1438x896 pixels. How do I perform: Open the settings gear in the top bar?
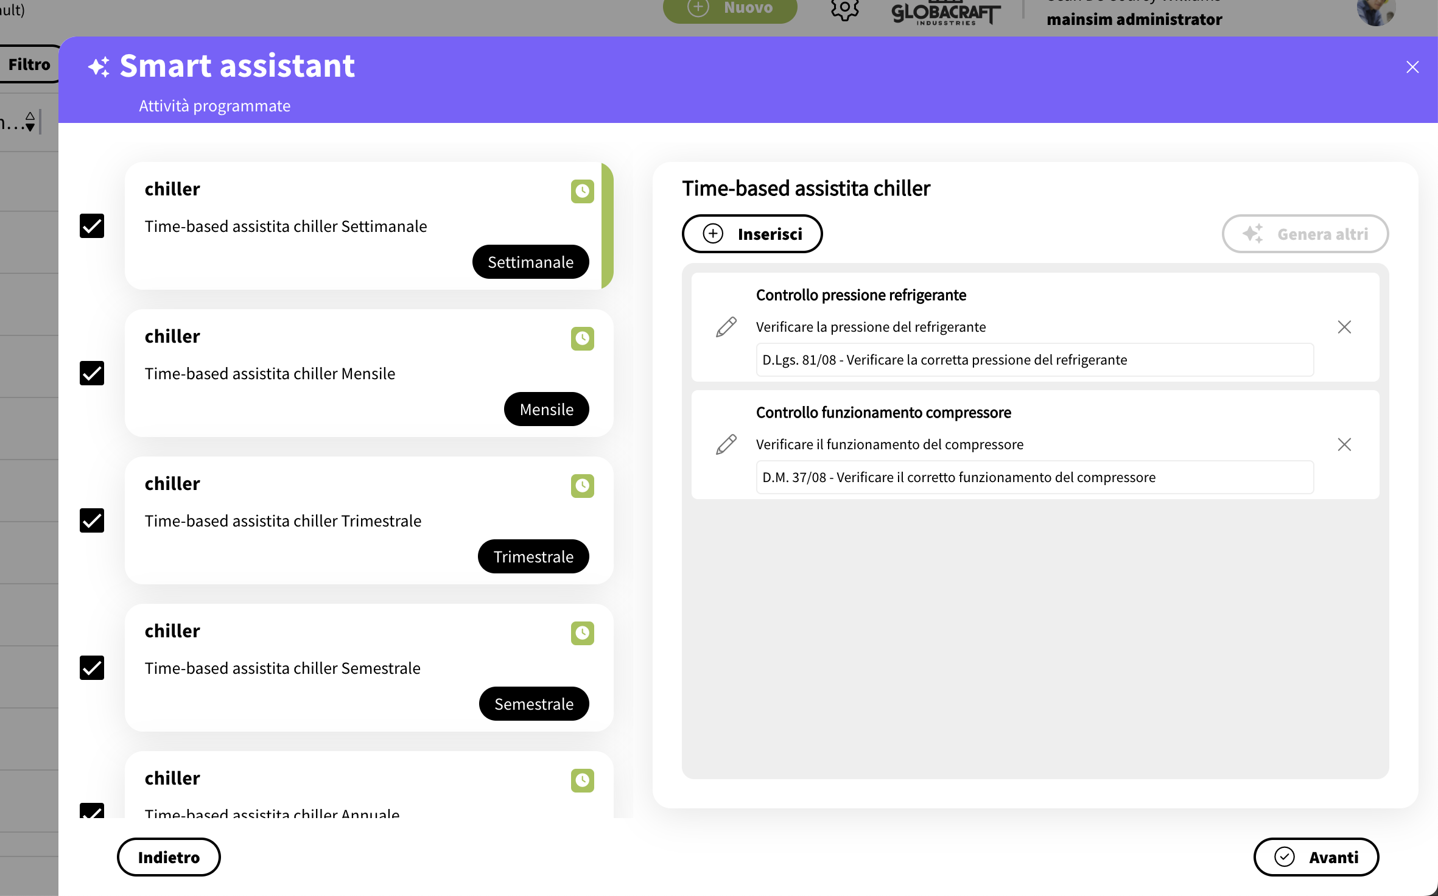click(x=844, y=10)
